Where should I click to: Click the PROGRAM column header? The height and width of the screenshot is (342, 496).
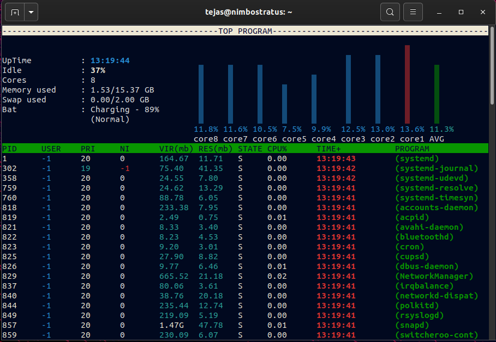point(412,149)
